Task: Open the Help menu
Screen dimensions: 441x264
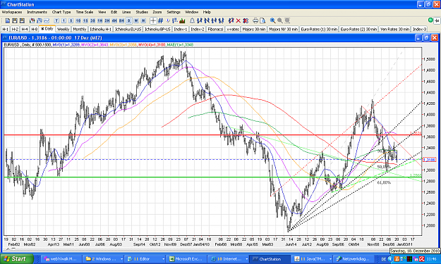Action: [x=207, y=12]
